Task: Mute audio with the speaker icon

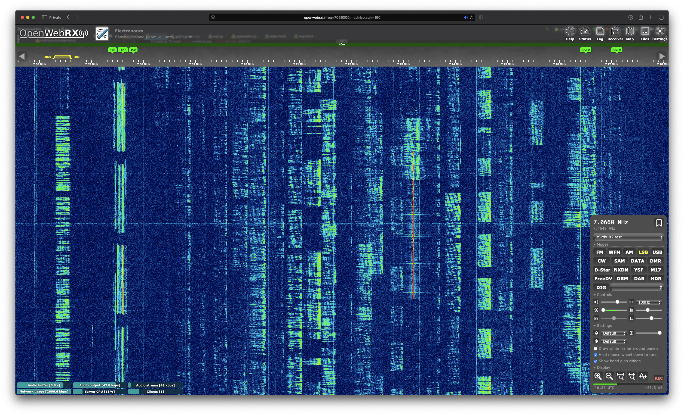Action: click(596, 302)
